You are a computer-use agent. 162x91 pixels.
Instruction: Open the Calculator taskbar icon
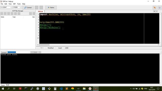(55, 89)
